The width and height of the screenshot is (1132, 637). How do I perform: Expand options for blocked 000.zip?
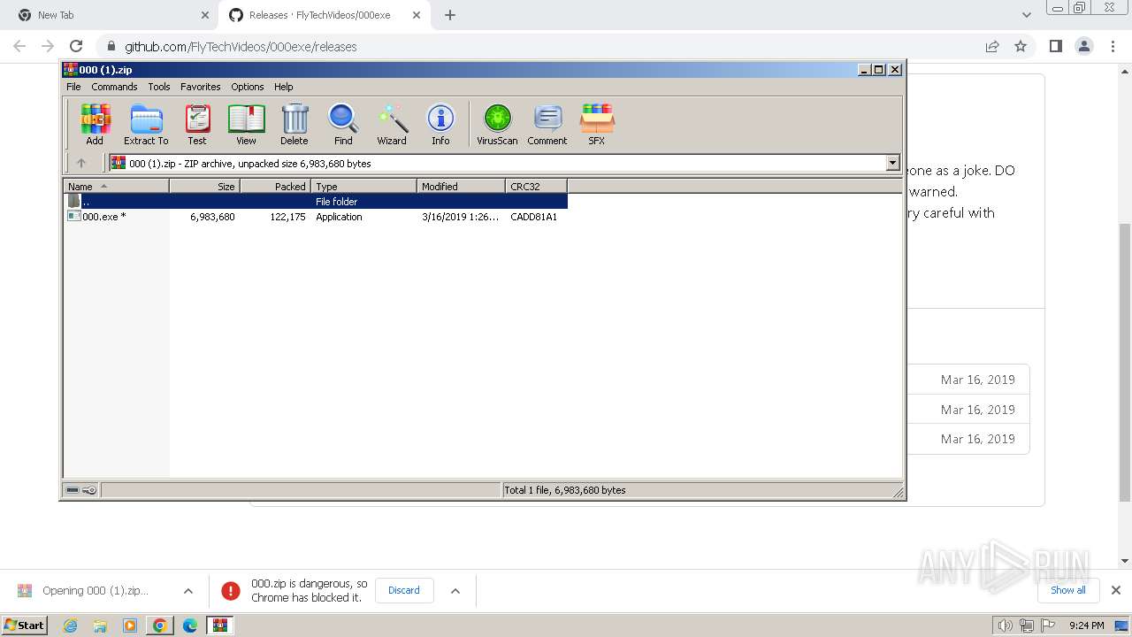pos(455,591)
